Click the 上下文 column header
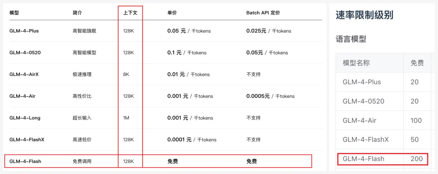438x174 pixels. tap(130, 13)
